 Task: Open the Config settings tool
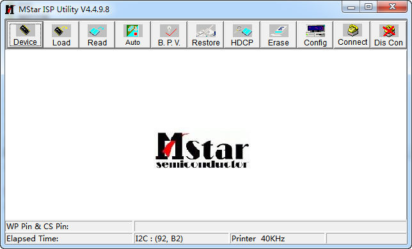(x=315, y=35)
